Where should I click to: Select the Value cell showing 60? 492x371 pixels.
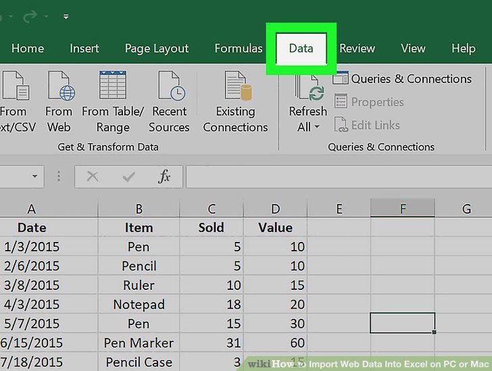point(276,343)
